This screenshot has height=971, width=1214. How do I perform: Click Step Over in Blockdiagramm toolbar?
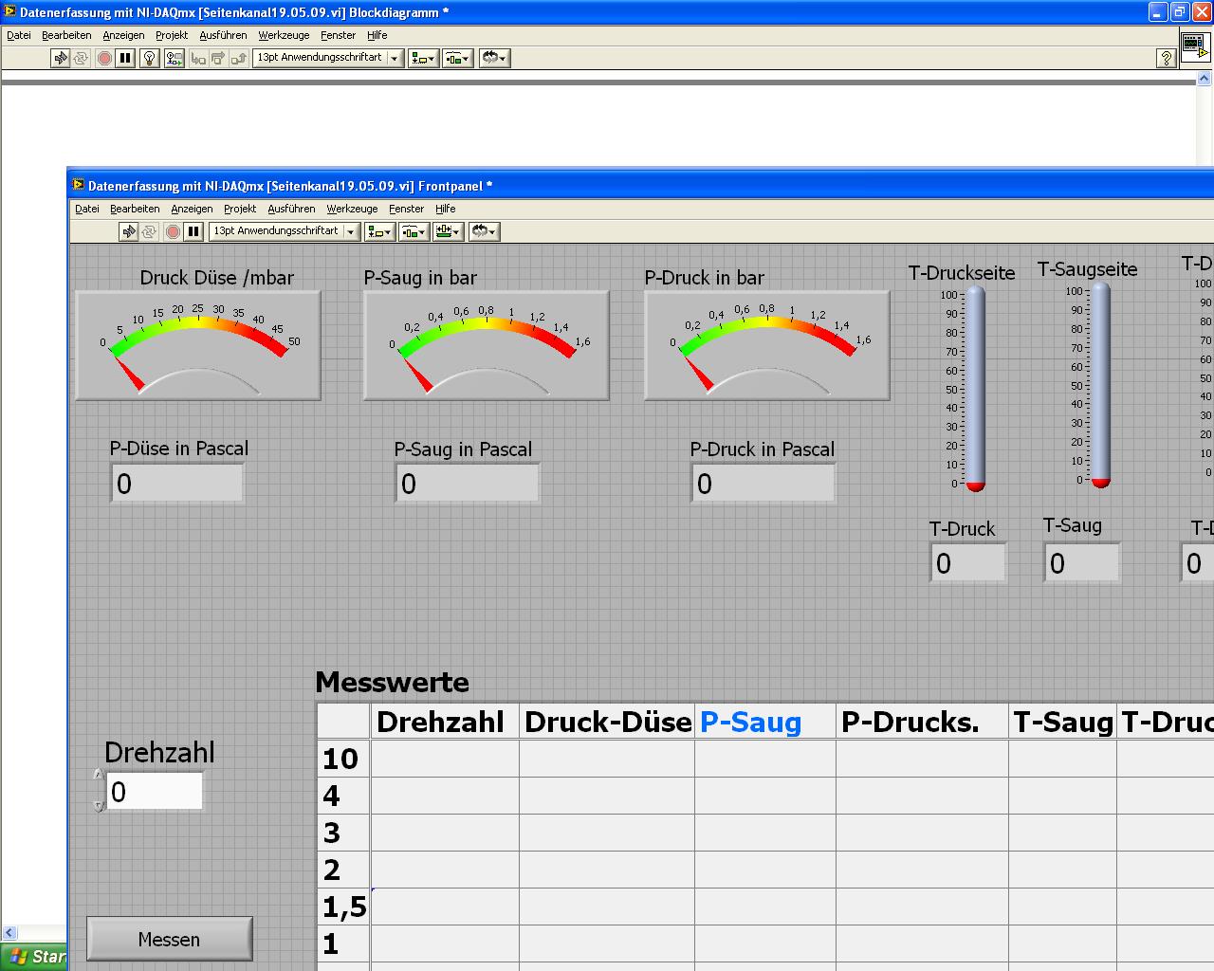click(x=218, y=58)
